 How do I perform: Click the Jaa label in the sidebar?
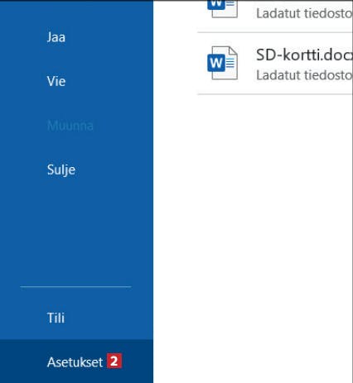tap(56, 37)
